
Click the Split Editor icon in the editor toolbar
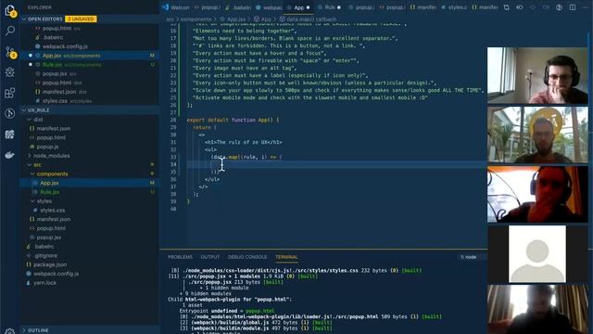573,7
